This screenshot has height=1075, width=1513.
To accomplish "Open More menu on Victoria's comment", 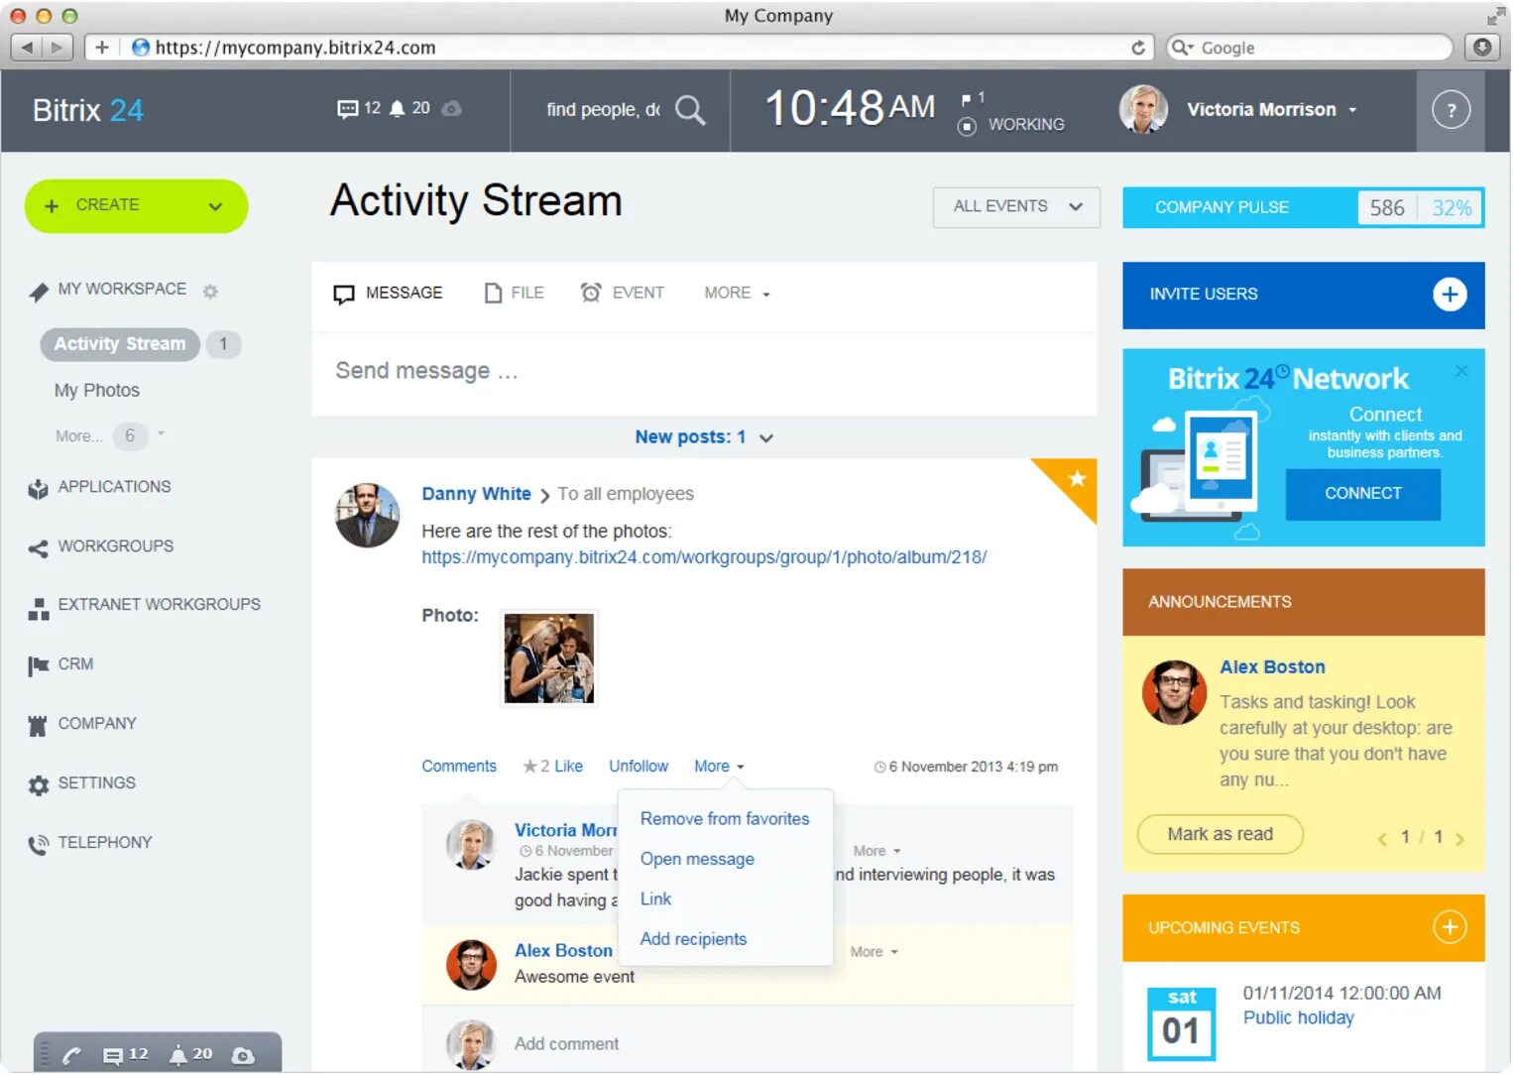I will pyautogui.click(x=876, y=852).
